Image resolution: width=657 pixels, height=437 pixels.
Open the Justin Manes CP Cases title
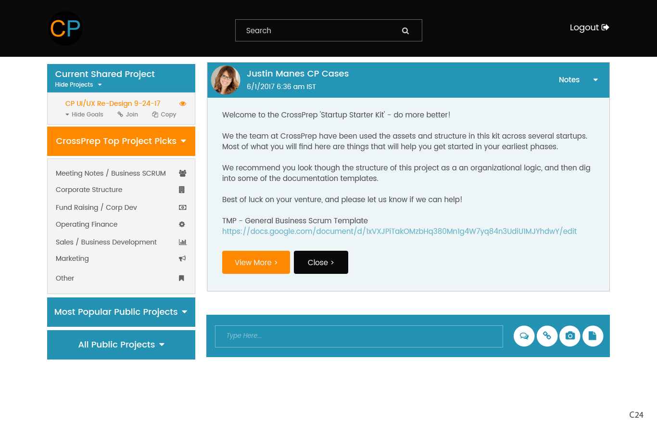298,74
